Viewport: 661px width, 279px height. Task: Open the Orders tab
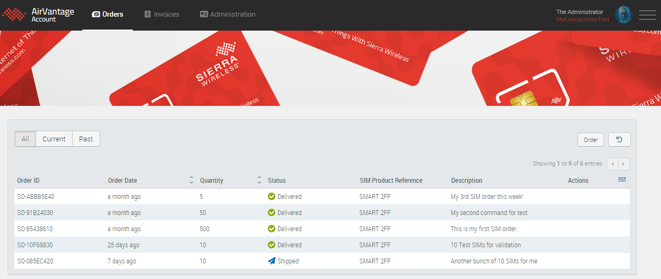pyautogui.click(x=108, y=15)
